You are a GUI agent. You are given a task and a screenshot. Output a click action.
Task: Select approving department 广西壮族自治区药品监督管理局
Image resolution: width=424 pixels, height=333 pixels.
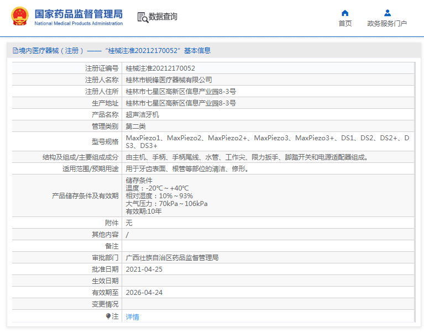(172, 258)
